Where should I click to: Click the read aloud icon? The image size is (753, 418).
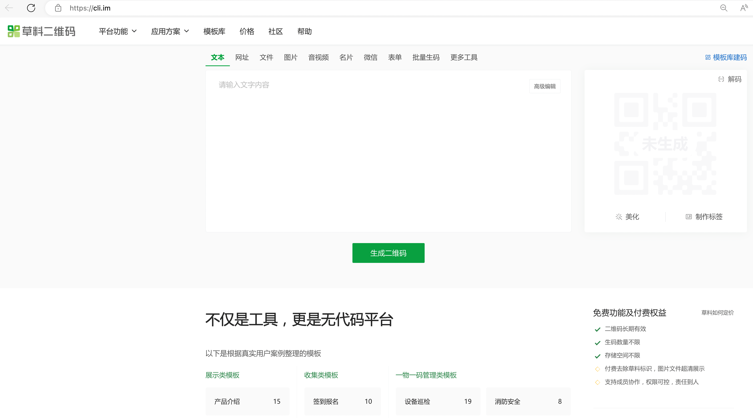[744, 8]
